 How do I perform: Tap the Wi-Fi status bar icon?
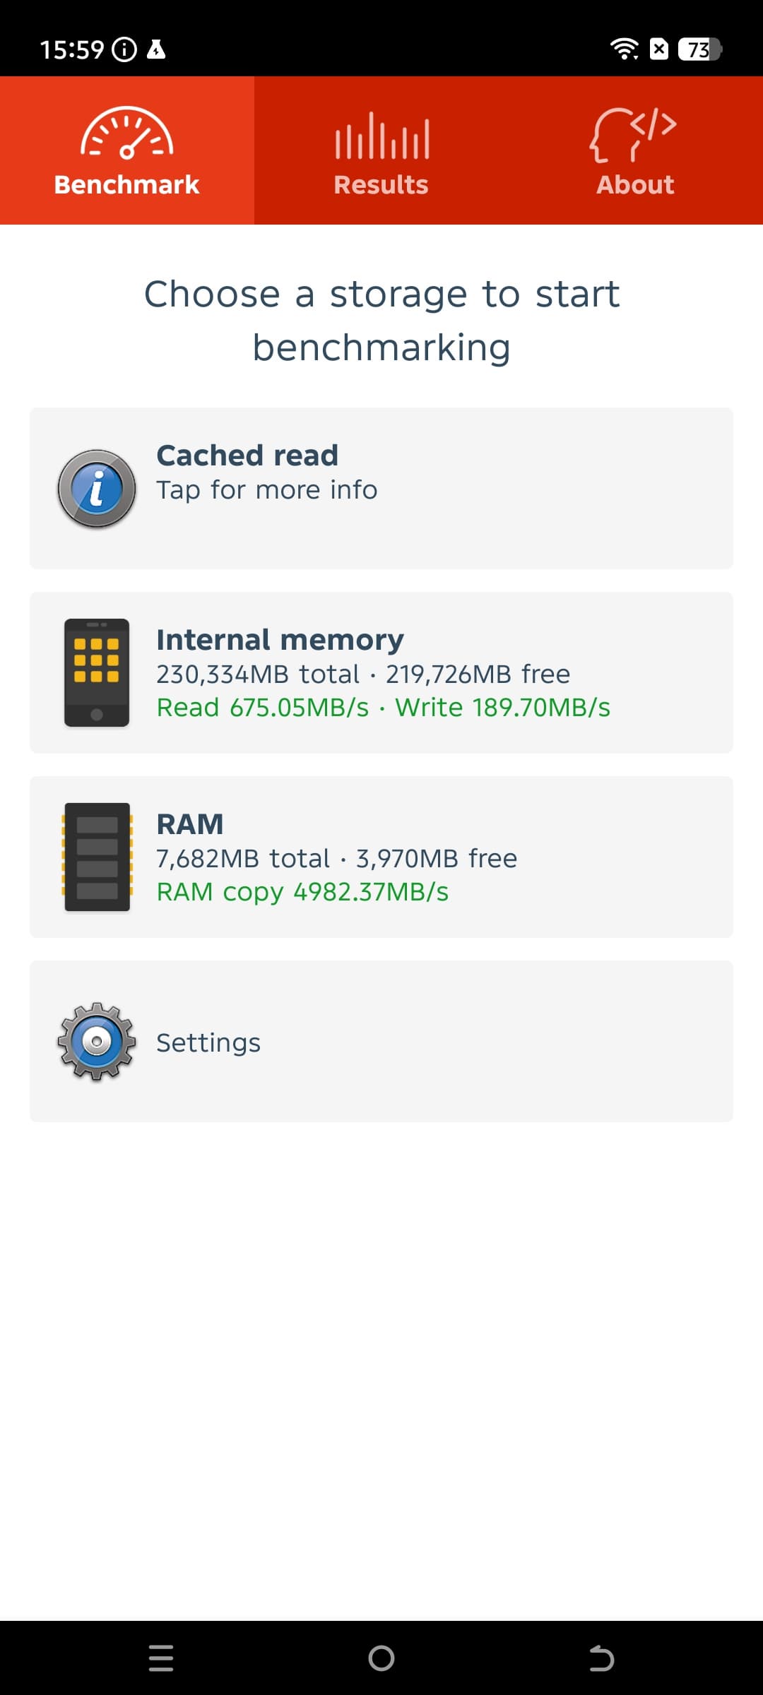pyautogui.click(x=624, y=49)
